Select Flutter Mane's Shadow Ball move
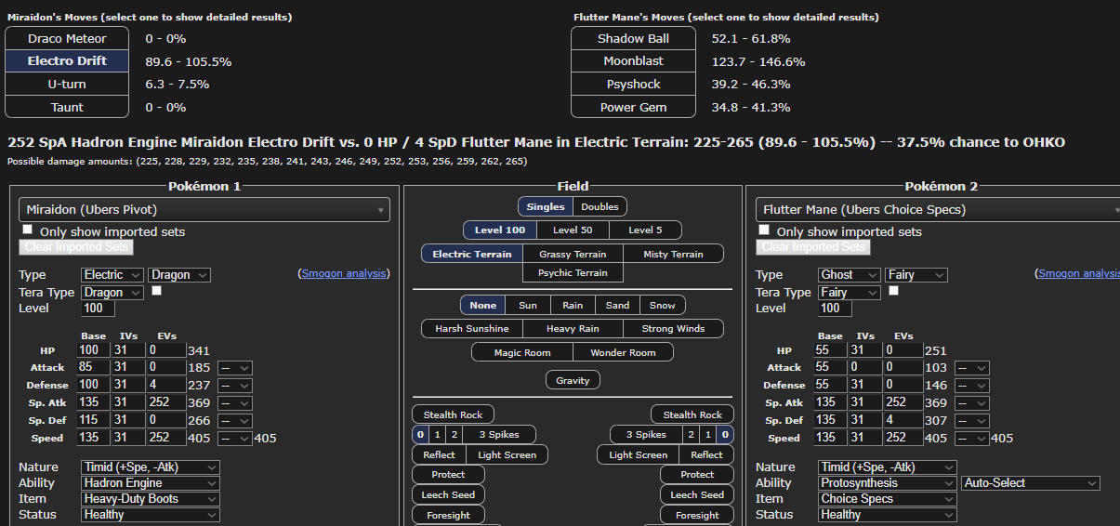1120x526 pixels. click(633, 38)
